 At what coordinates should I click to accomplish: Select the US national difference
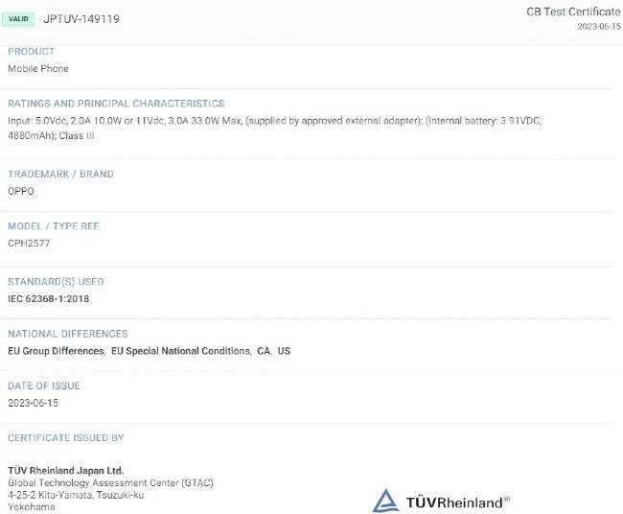pyautogui.click(x=284, y=351)
